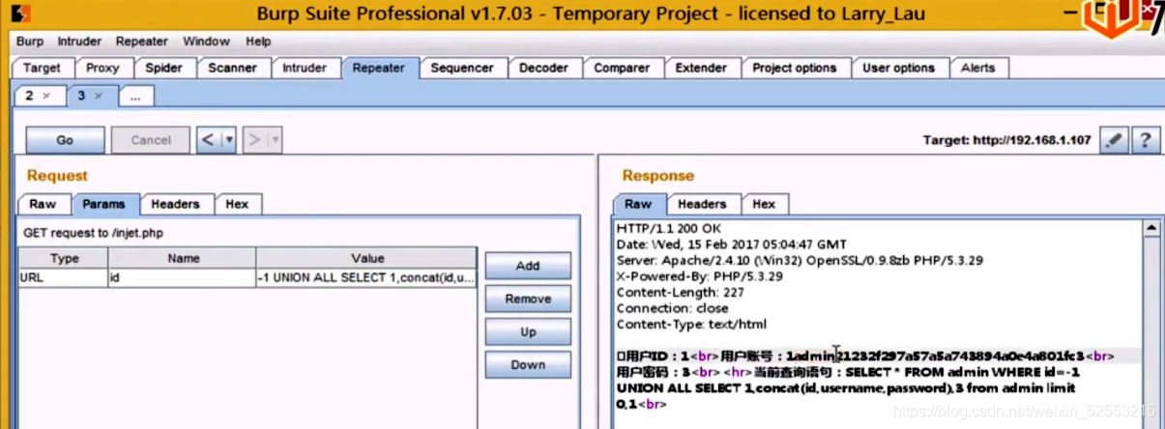Screen dimensions: 1165x429
Task: Close Repeater tab 2 with its x
Action: coord(46,96)
